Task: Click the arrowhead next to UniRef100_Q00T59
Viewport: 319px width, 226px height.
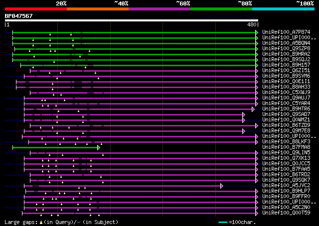Action: (257, 213)
